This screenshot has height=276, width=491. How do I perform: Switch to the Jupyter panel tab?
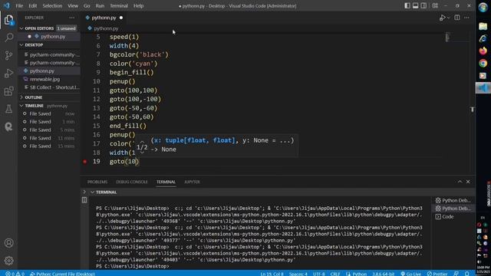click(x=192, y=182)
